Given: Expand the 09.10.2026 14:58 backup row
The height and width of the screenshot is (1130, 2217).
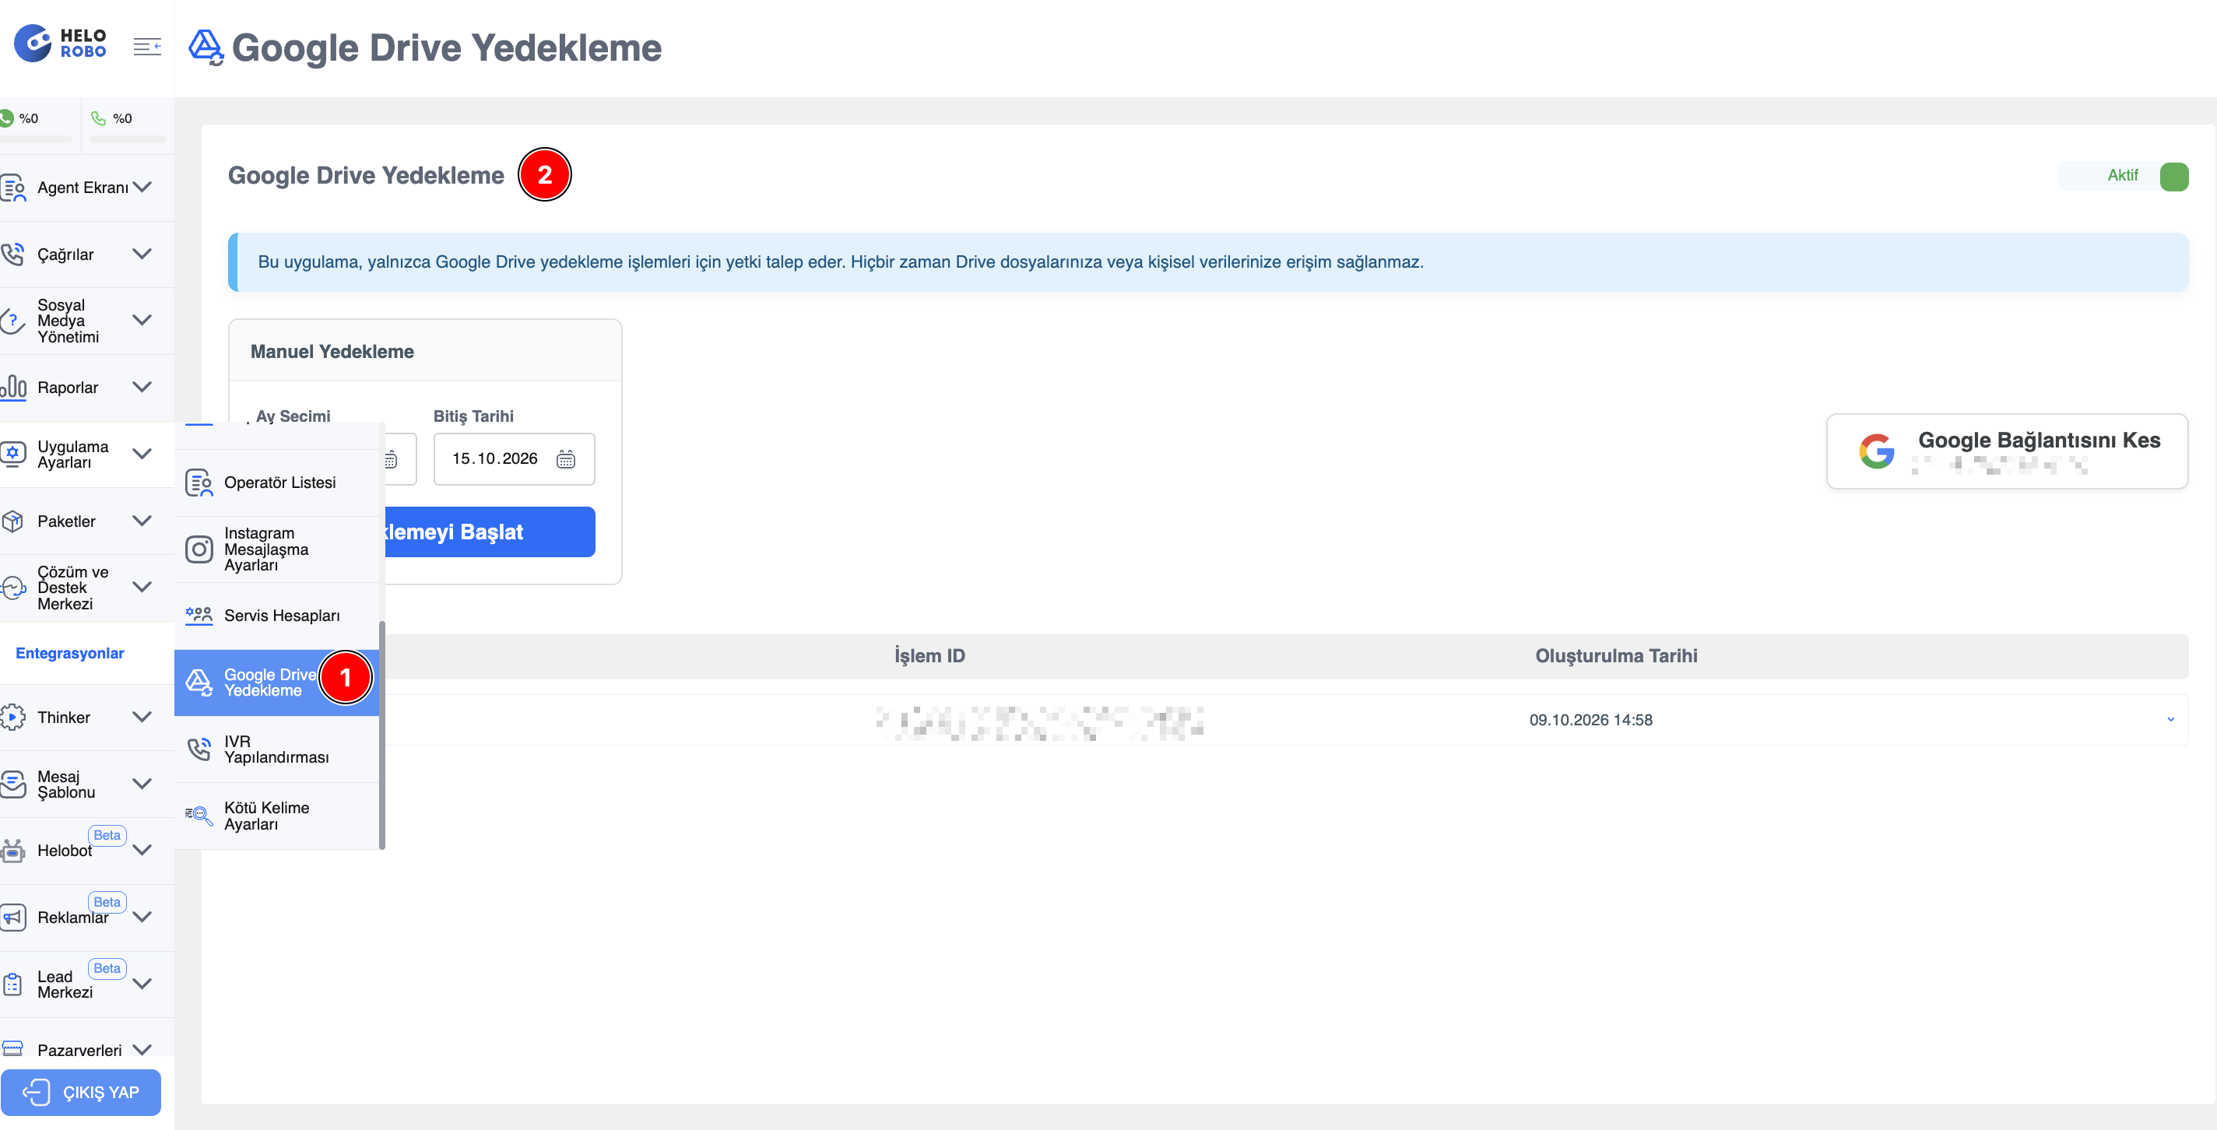Looking at the screenshot, I should pos(2170,720).
